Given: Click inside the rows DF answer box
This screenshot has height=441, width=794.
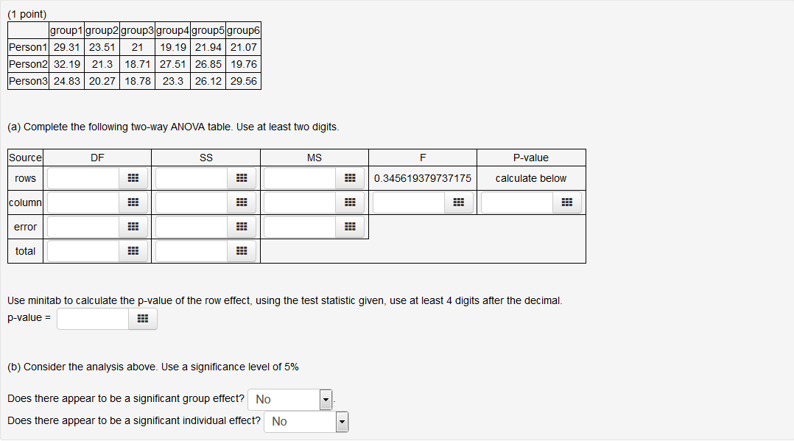Looking at the screenshot, I should click(x=85, y=177).
